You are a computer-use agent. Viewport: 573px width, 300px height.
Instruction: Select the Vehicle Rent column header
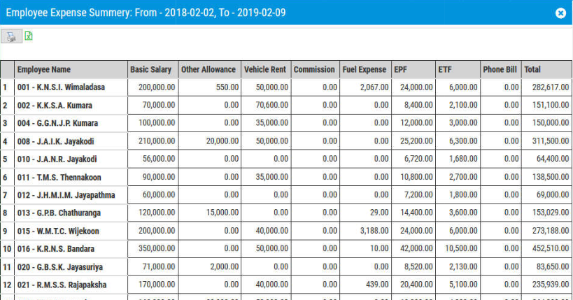click(x=265, y=70)
